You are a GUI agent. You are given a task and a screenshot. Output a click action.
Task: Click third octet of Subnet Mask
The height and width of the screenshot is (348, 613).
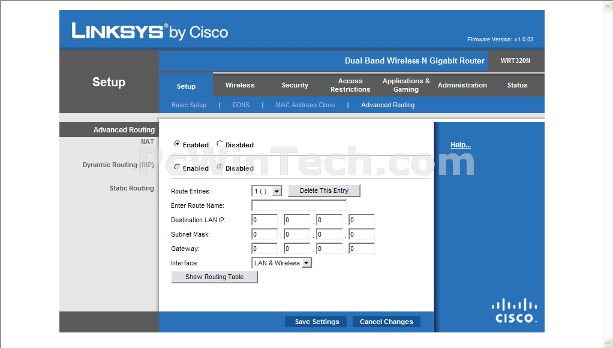pyautogui.click(x=329, y=234)
